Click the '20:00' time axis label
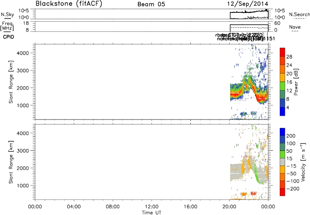This screenshot has height=215, width=310. [x=229, y=207]
